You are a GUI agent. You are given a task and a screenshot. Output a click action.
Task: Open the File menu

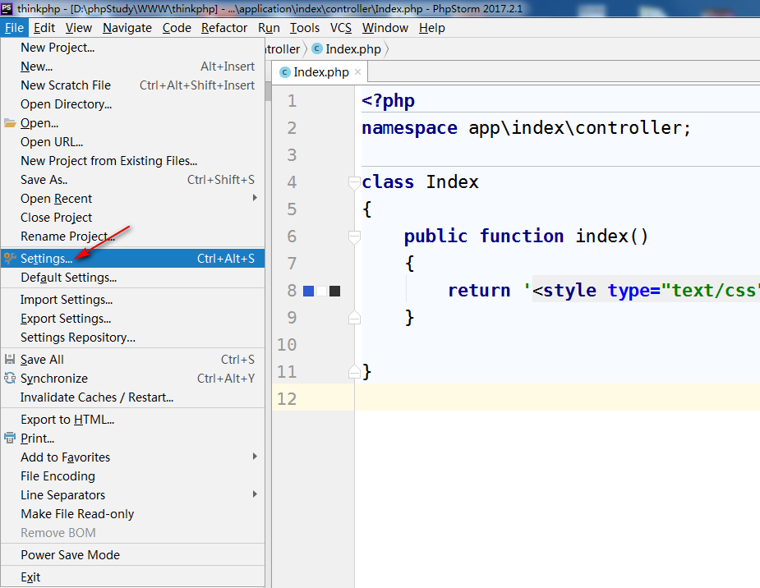coord(14,28)
